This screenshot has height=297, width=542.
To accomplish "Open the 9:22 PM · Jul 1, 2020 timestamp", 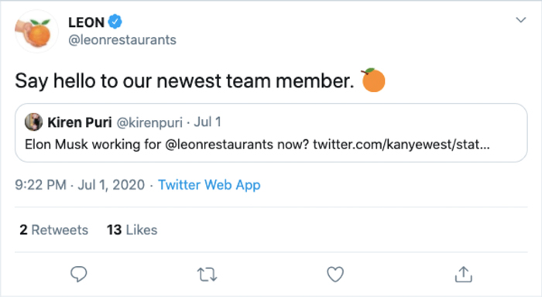I will [80, 185].
